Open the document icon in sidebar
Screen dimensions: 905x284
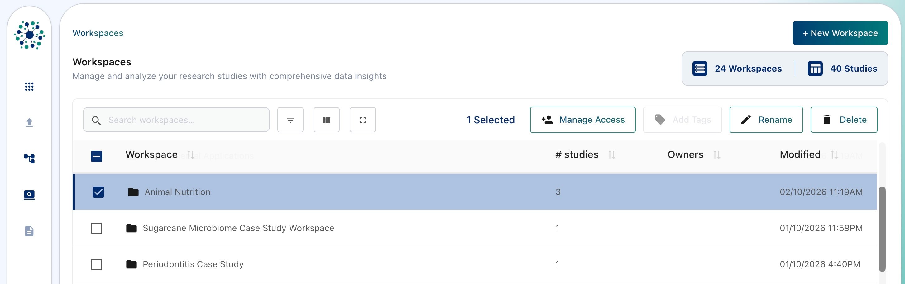click(x=29, y=231)
